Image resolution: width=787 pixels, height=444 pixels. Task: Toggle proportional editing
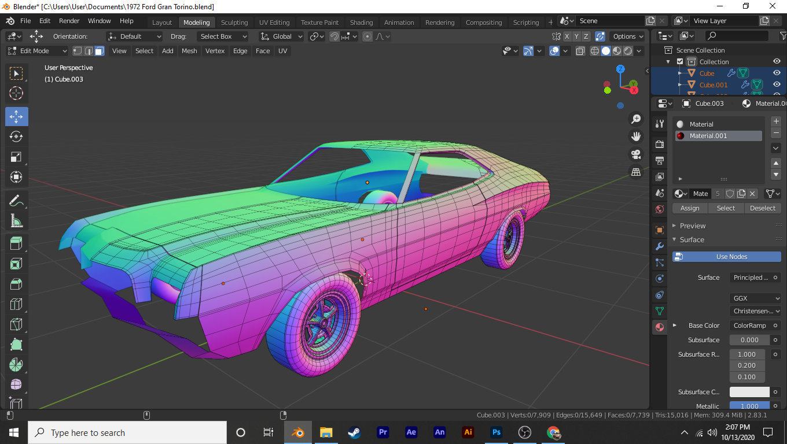pyautogui.click(x=367, y=36)
